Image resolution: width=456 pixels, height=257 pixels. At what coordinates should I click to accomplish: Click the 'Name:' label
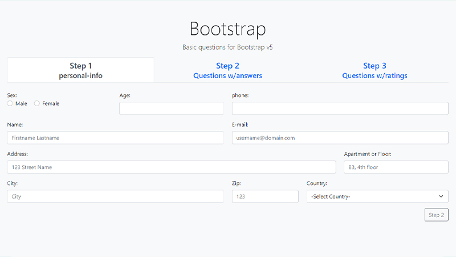(15, 125)
